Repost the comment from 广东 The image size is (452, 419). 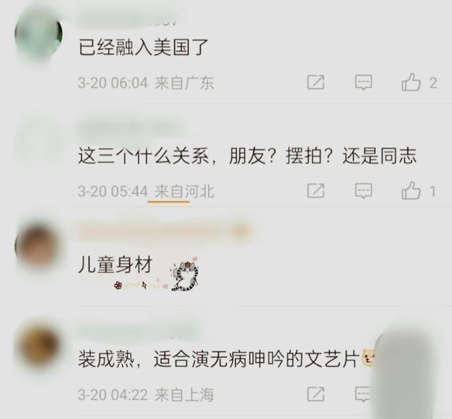click(316, 83)
